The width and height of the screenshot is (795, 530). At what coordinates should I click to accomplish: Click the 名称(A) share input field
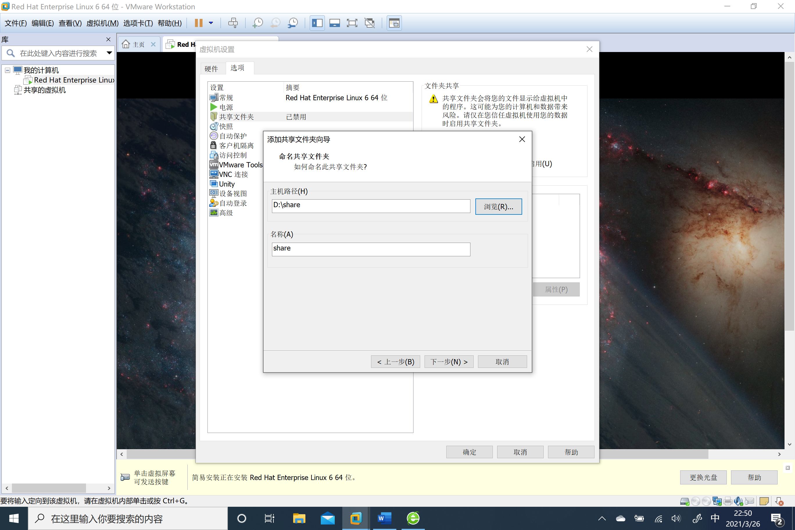pyautogui.click(x=370, y=249)
